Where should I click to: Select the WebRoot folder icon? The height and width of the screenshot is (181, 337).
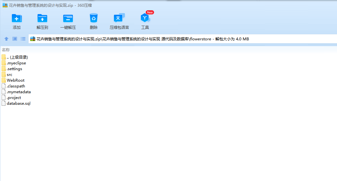(x=4, y=80)
